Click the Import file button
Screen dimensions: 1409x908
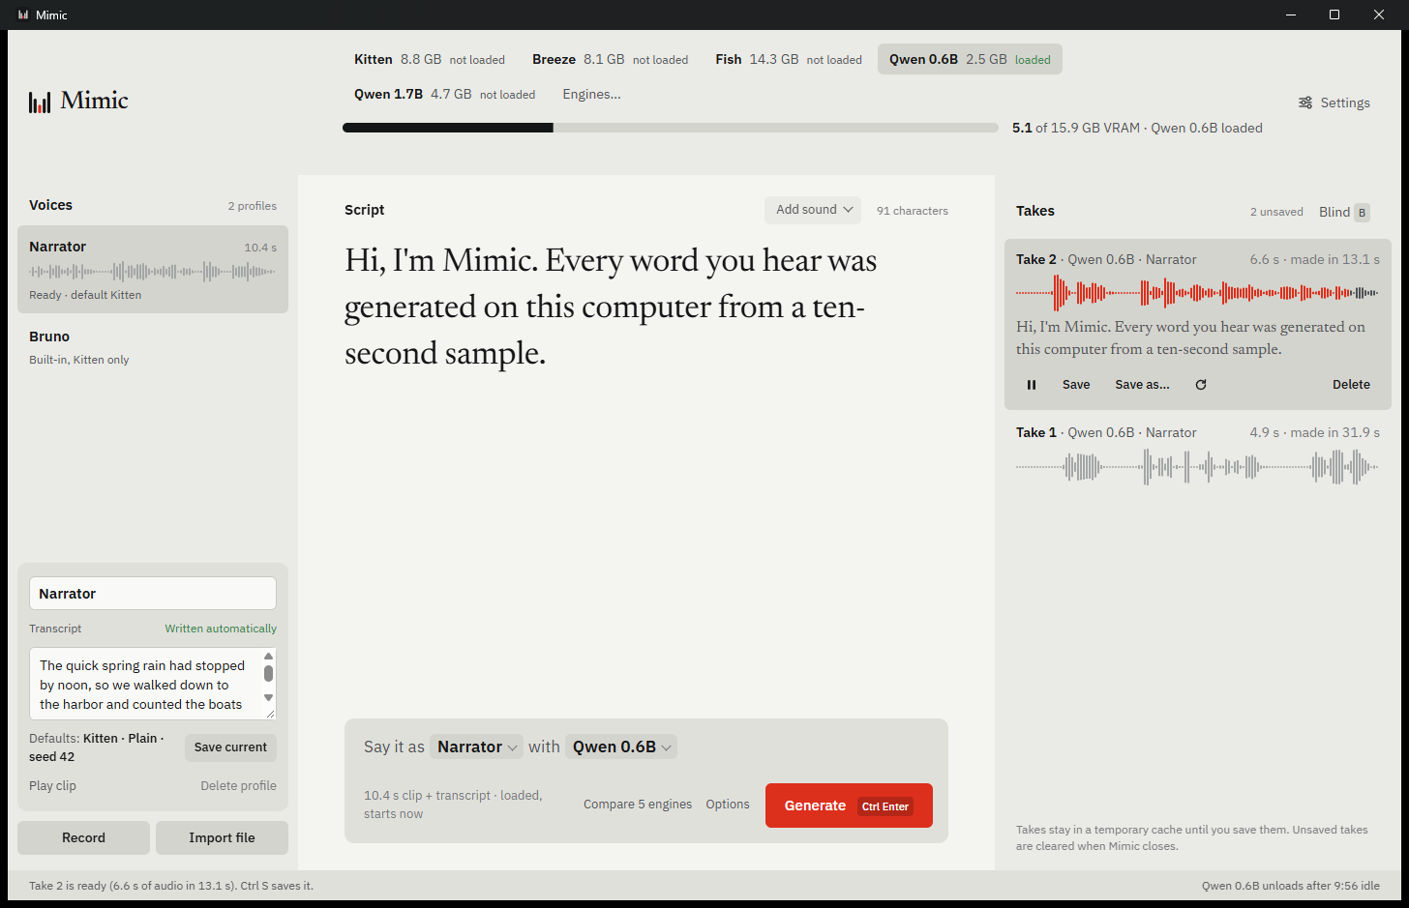click(222, 837)
